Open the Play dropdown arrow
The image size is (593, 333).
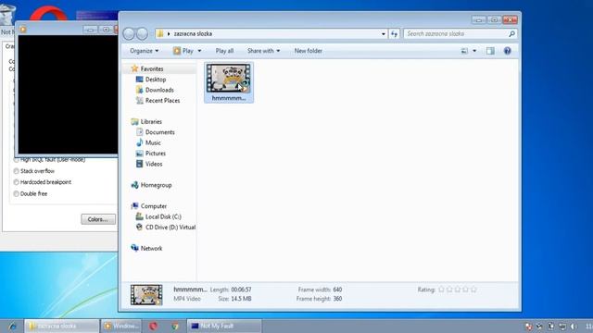coord(199,51)
